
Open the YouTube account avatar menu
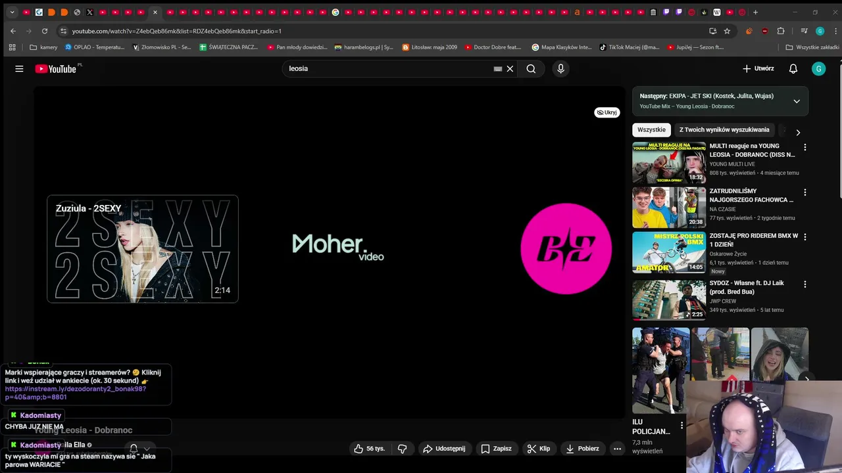(818, 68)
